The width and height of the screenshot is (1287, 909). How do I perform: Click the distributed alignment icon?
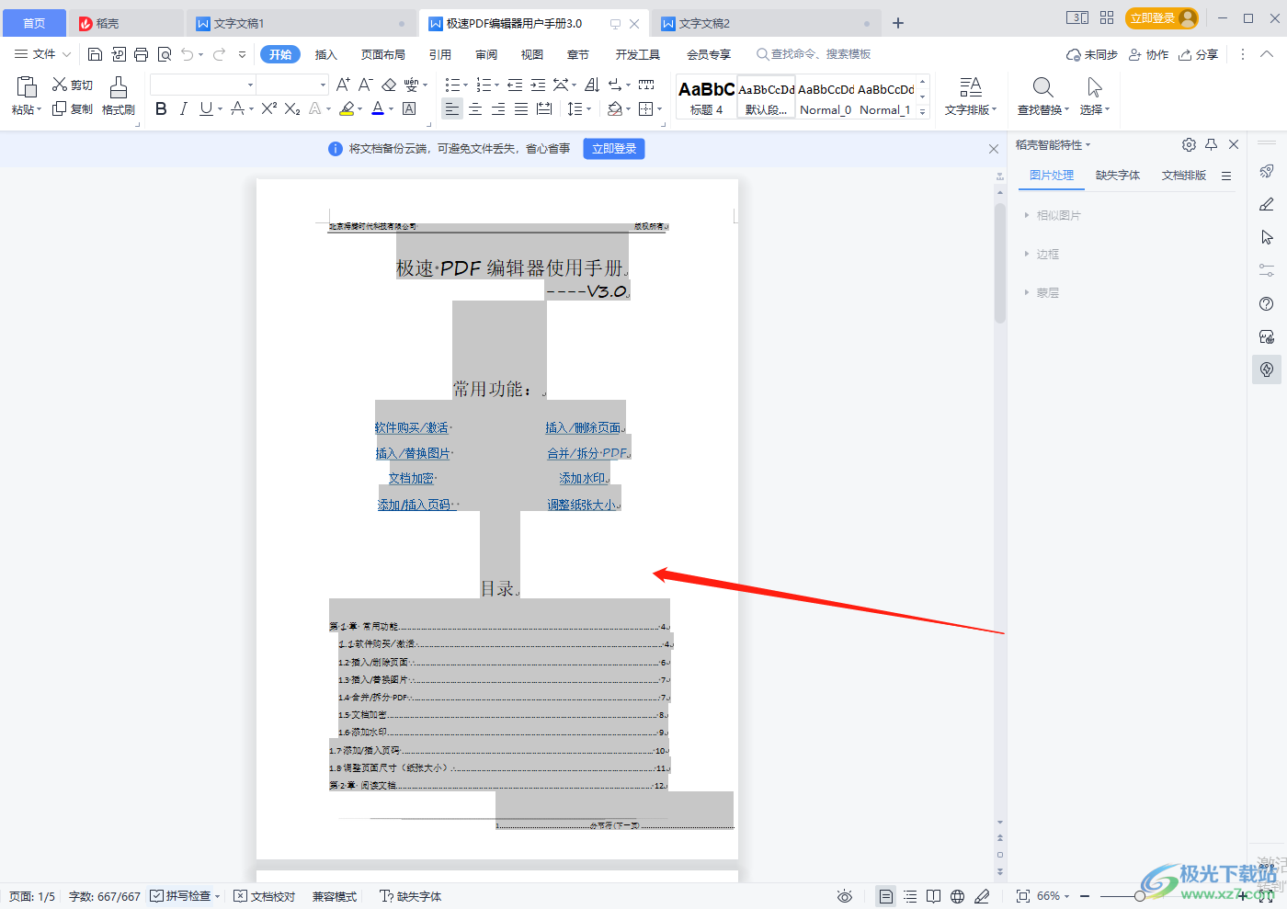click(x=544, y=108)
